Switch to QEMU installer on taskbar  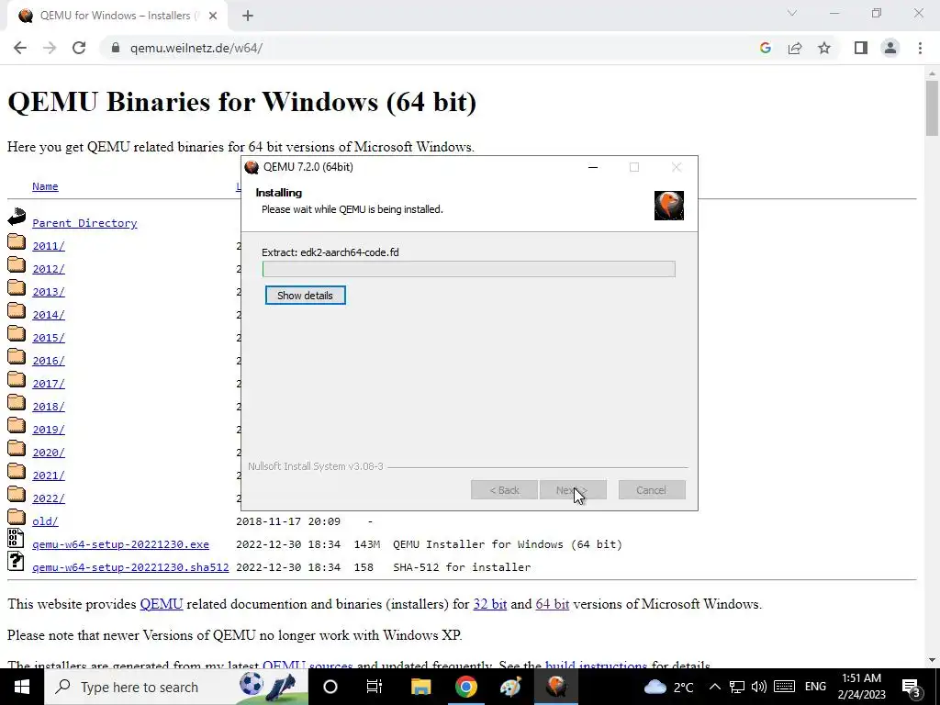coord(555,687)
